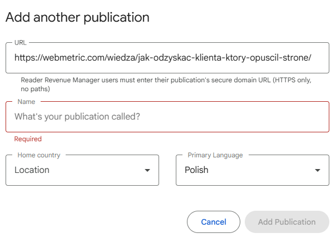Select the 'URL' field label
This screenshot has width=336, height=243.
20,42
